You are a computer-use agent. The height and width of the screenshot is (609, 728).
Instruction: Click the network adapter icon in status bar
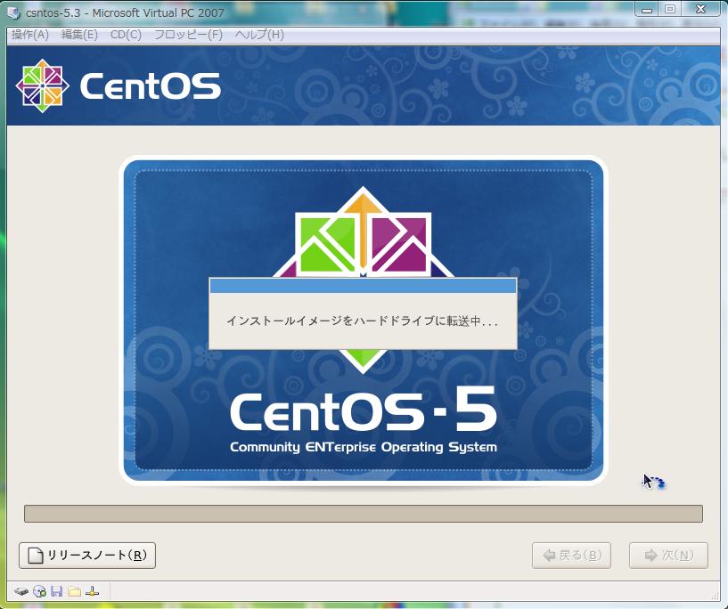[92, 591]
